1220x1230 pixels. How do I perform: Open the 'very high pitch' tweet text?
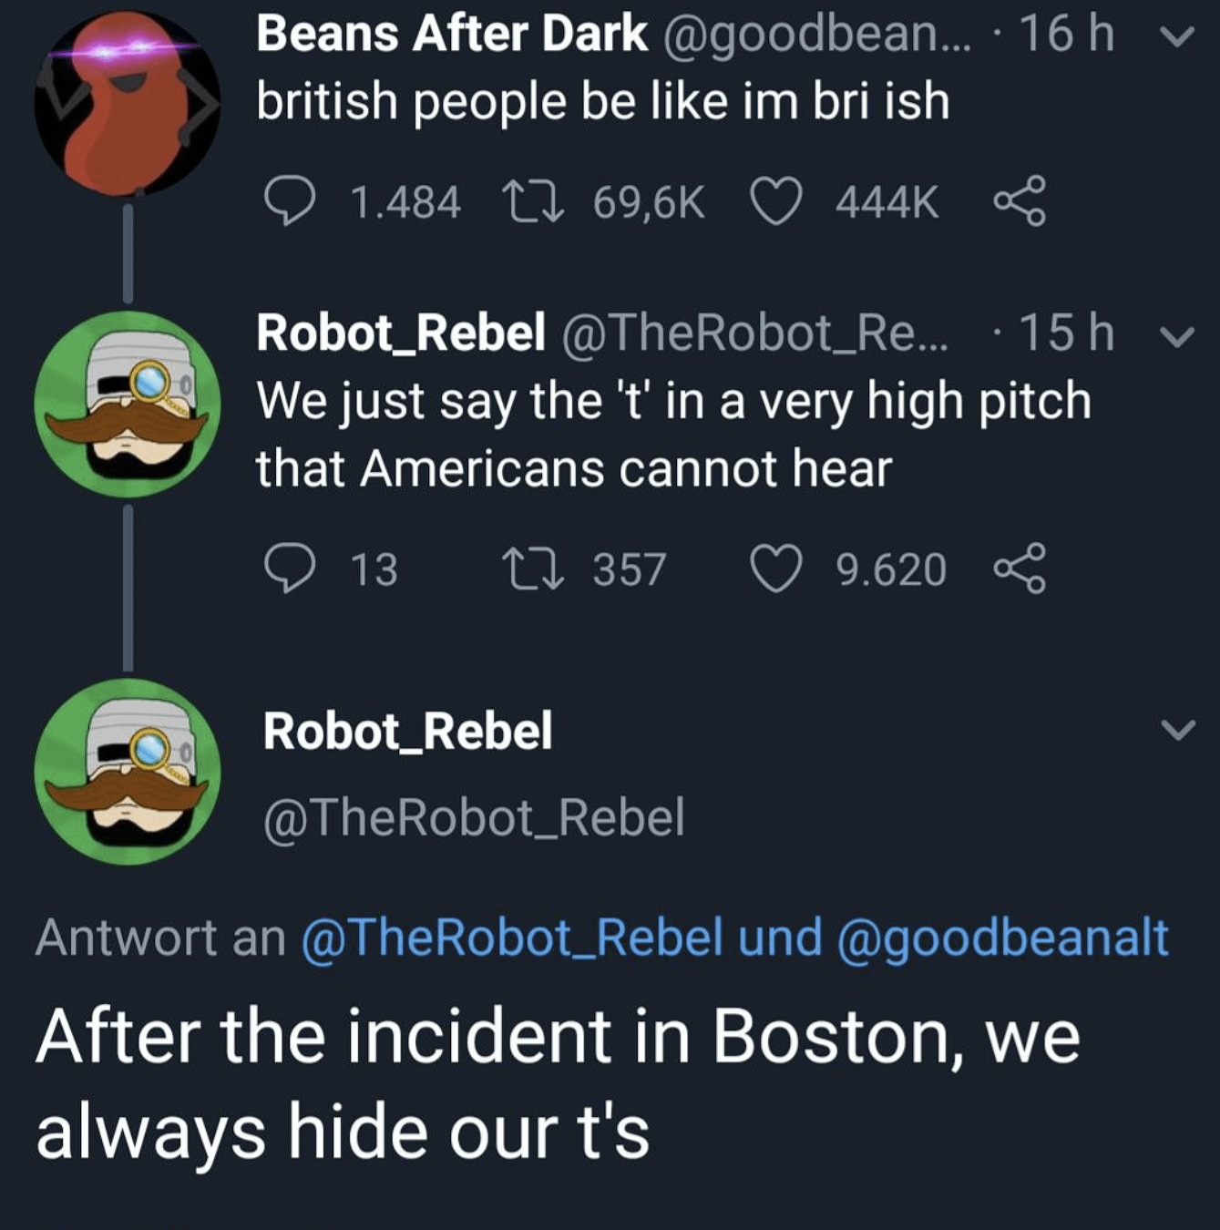(x=672, y=435)
